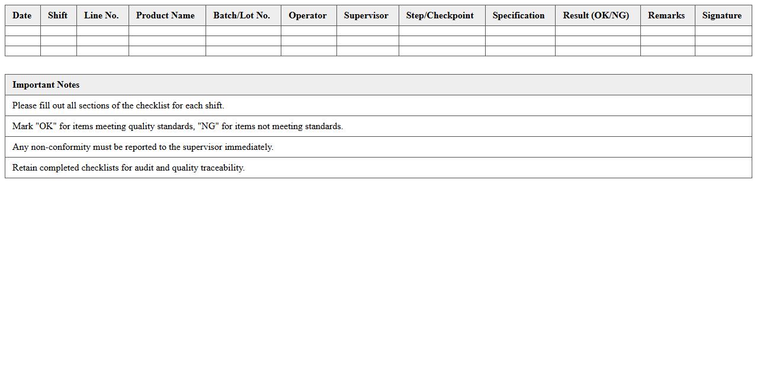Select the Shift column header
757x385 pixels.
(57, 15)
